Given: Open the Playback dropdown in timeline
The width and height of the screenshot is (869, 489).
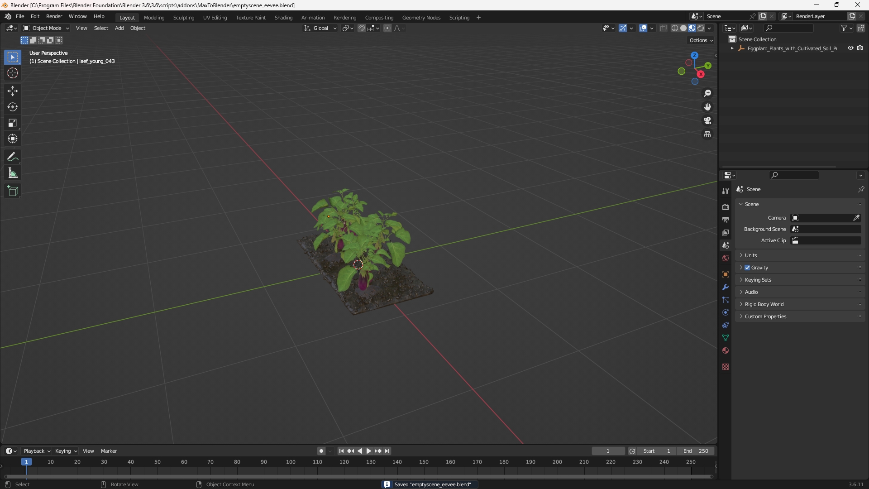Looking at the screenshot, I should 37,451.
